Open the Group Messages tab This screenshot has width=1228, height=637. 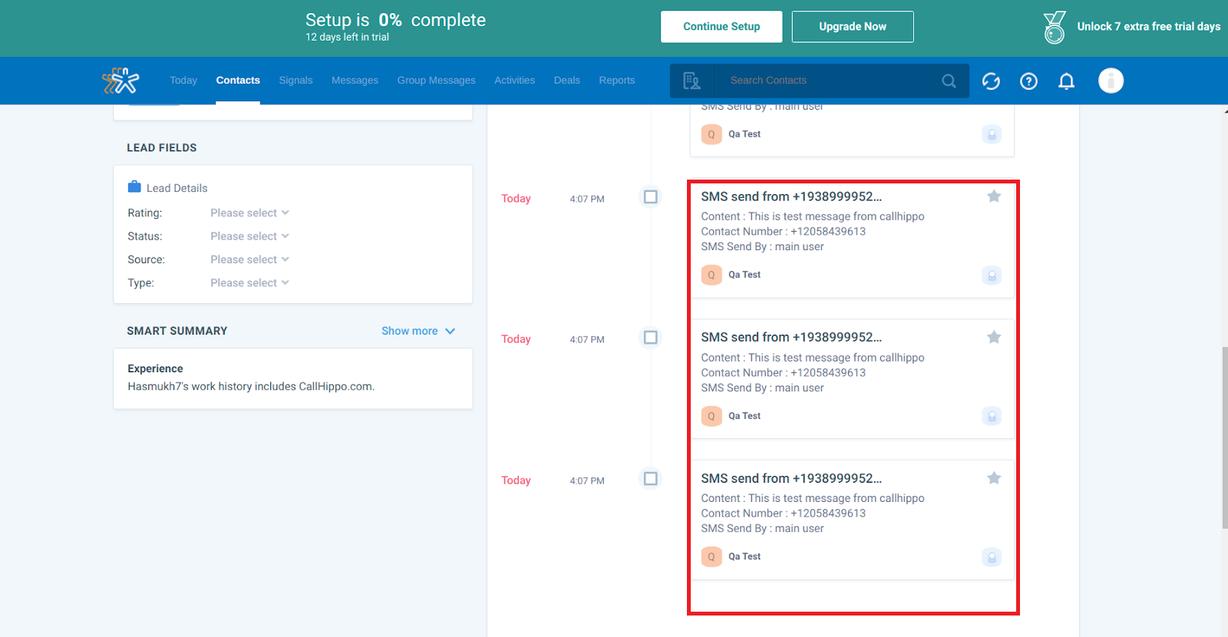point(436,81)
